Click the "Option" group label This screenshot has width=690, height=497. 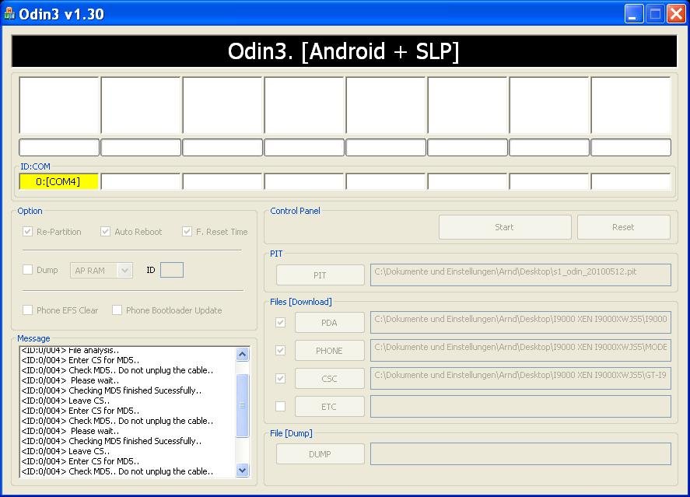[x=30, y=211]
